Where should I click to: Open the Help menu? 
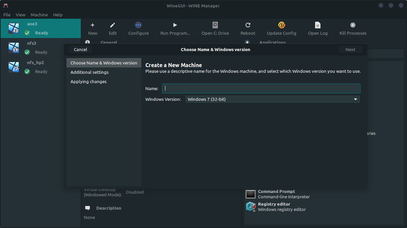(x=58, y=15)
